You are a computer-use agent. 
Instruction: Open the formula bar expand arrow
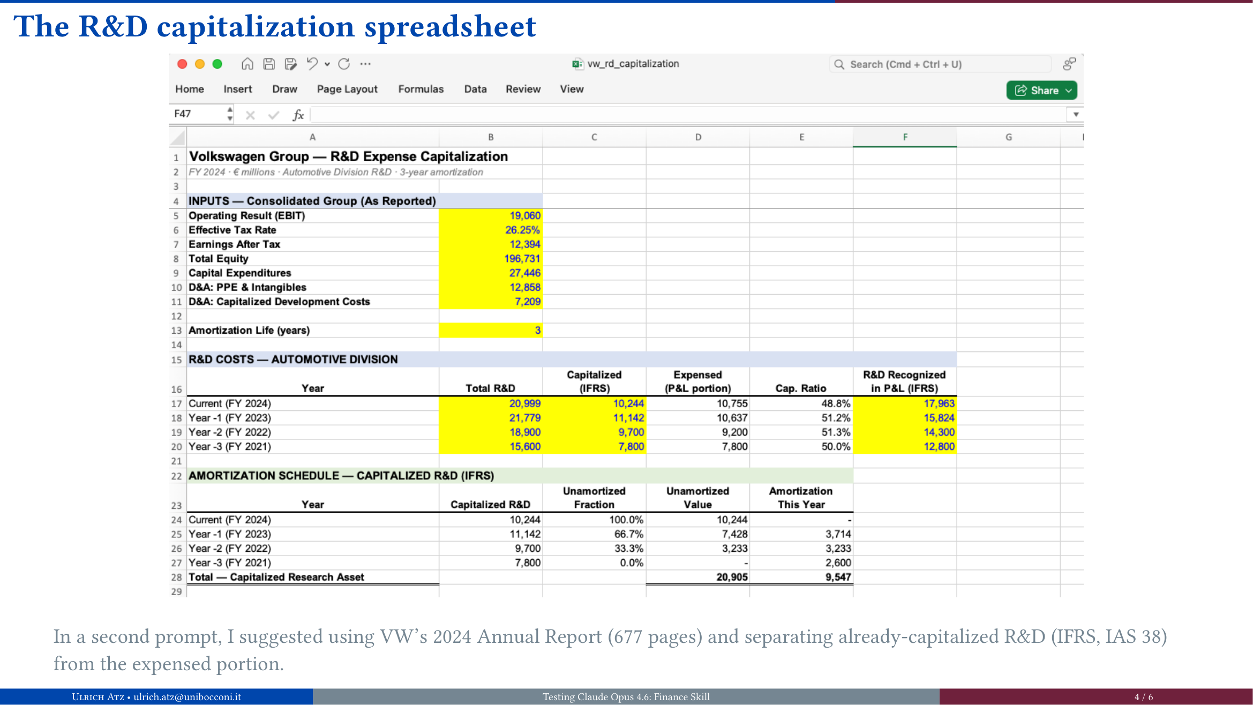(x=1075, y=114)
